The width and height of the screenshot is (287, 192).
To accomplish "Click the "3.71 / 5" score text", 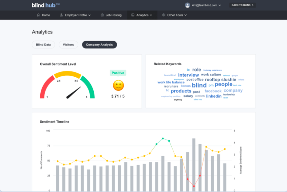I will point(118,96).
